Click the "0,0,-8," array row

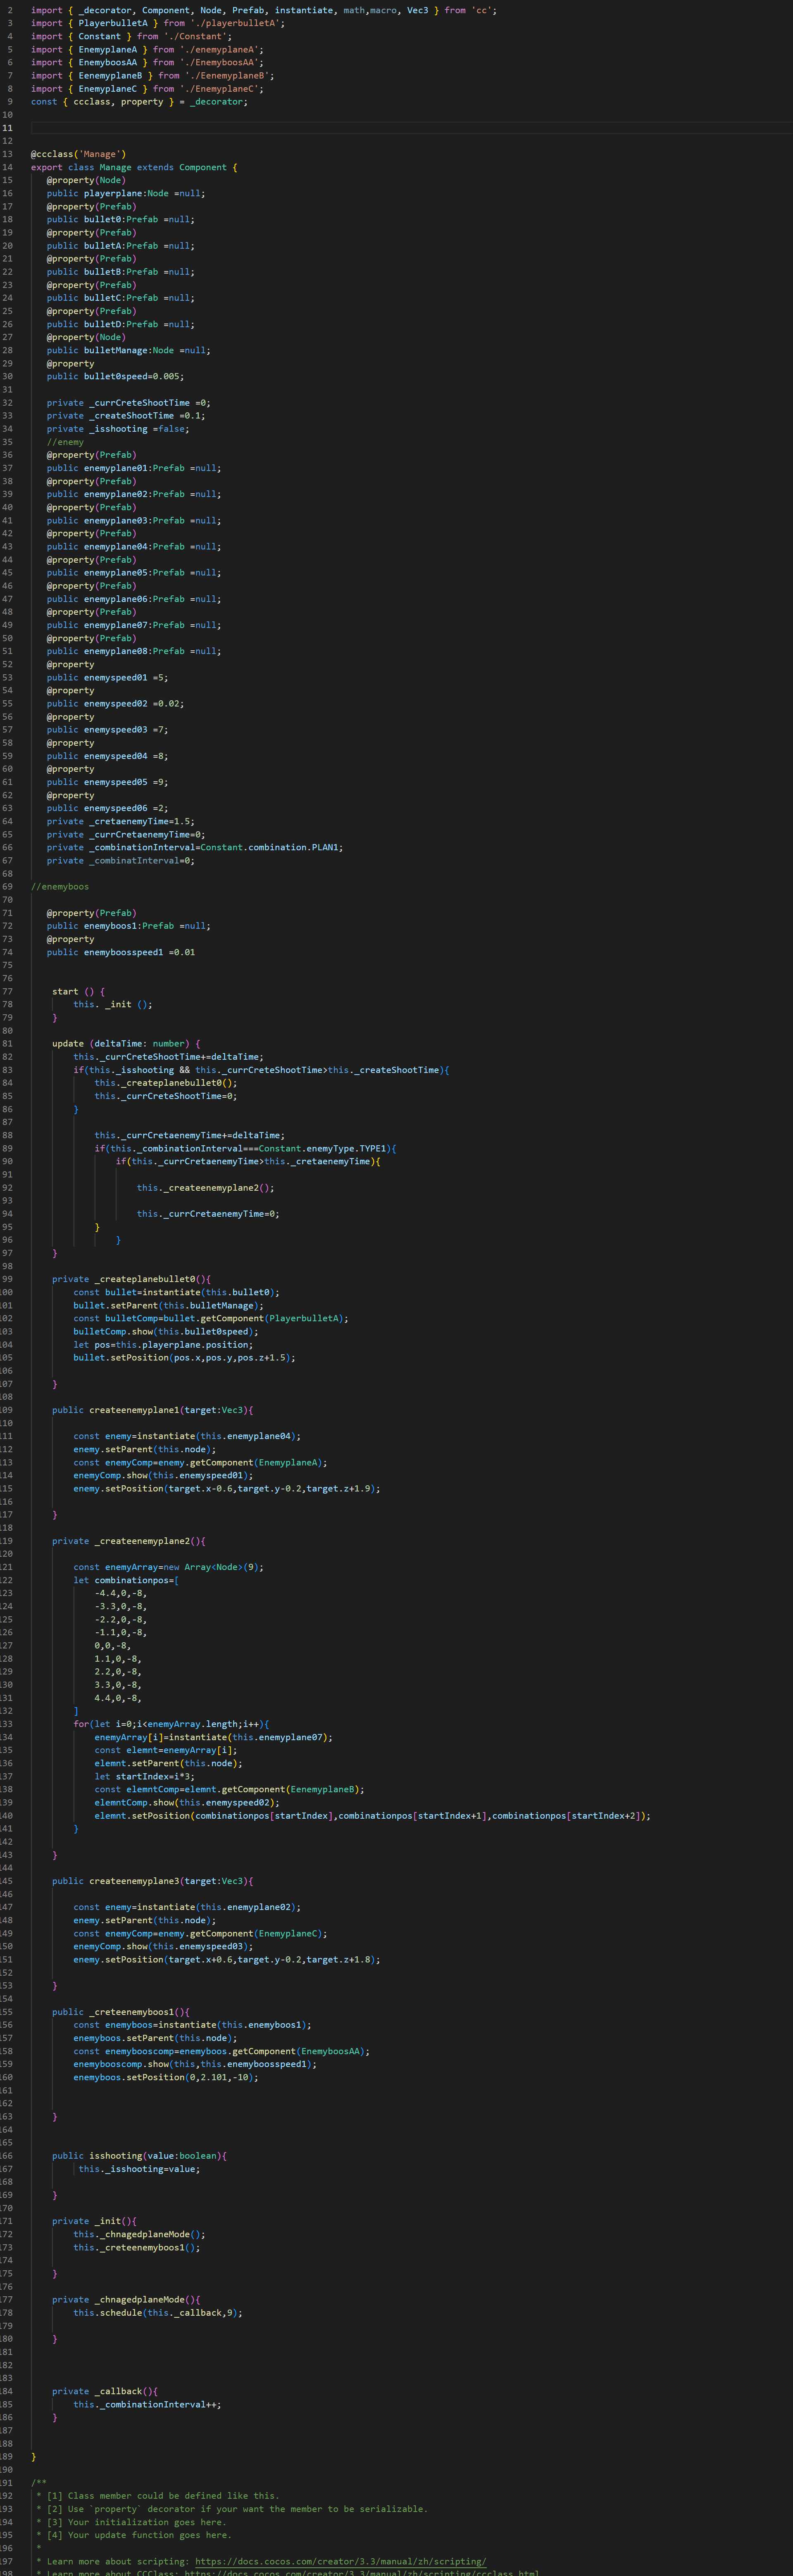click(x=113, y=1645)
